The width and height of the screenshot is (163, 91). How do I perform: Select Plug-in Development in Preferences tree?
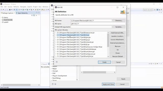tap(60, 76)
